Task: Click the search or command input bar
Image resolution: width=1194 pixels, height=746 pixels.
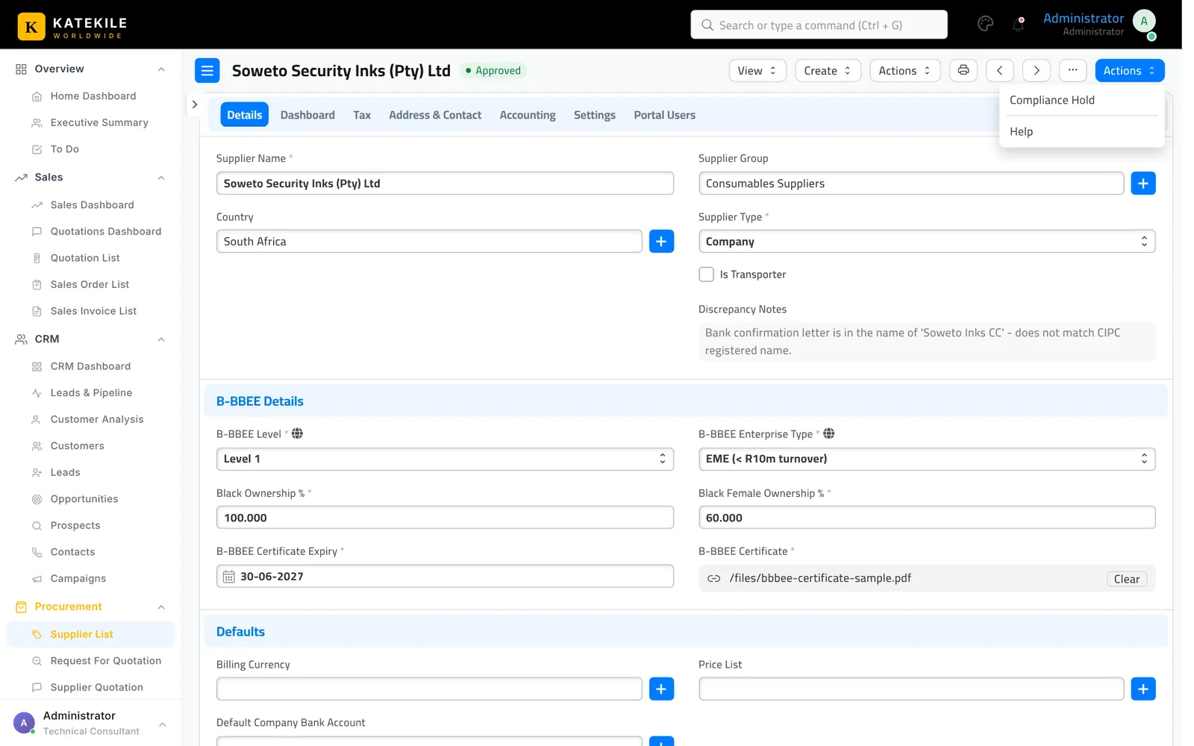Action: pos(819,25)
